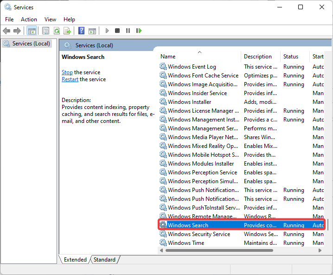Viewport: 333px width, 275px height.
Task: Click the horizontal scrollbar right arrow
Action: 320,250
